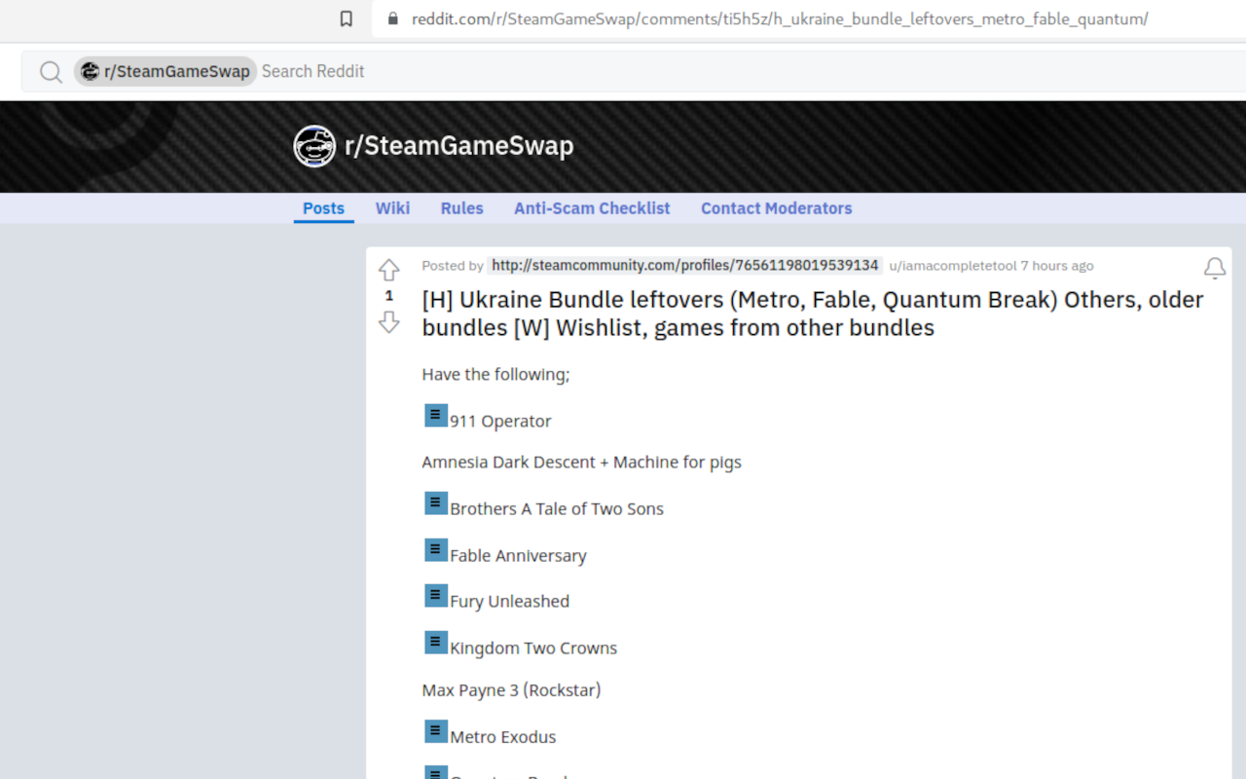1246x779 pixels.
Task: Click the icon beside Metro Exodus
Action: pyautogui.click(x=436, y=730)
